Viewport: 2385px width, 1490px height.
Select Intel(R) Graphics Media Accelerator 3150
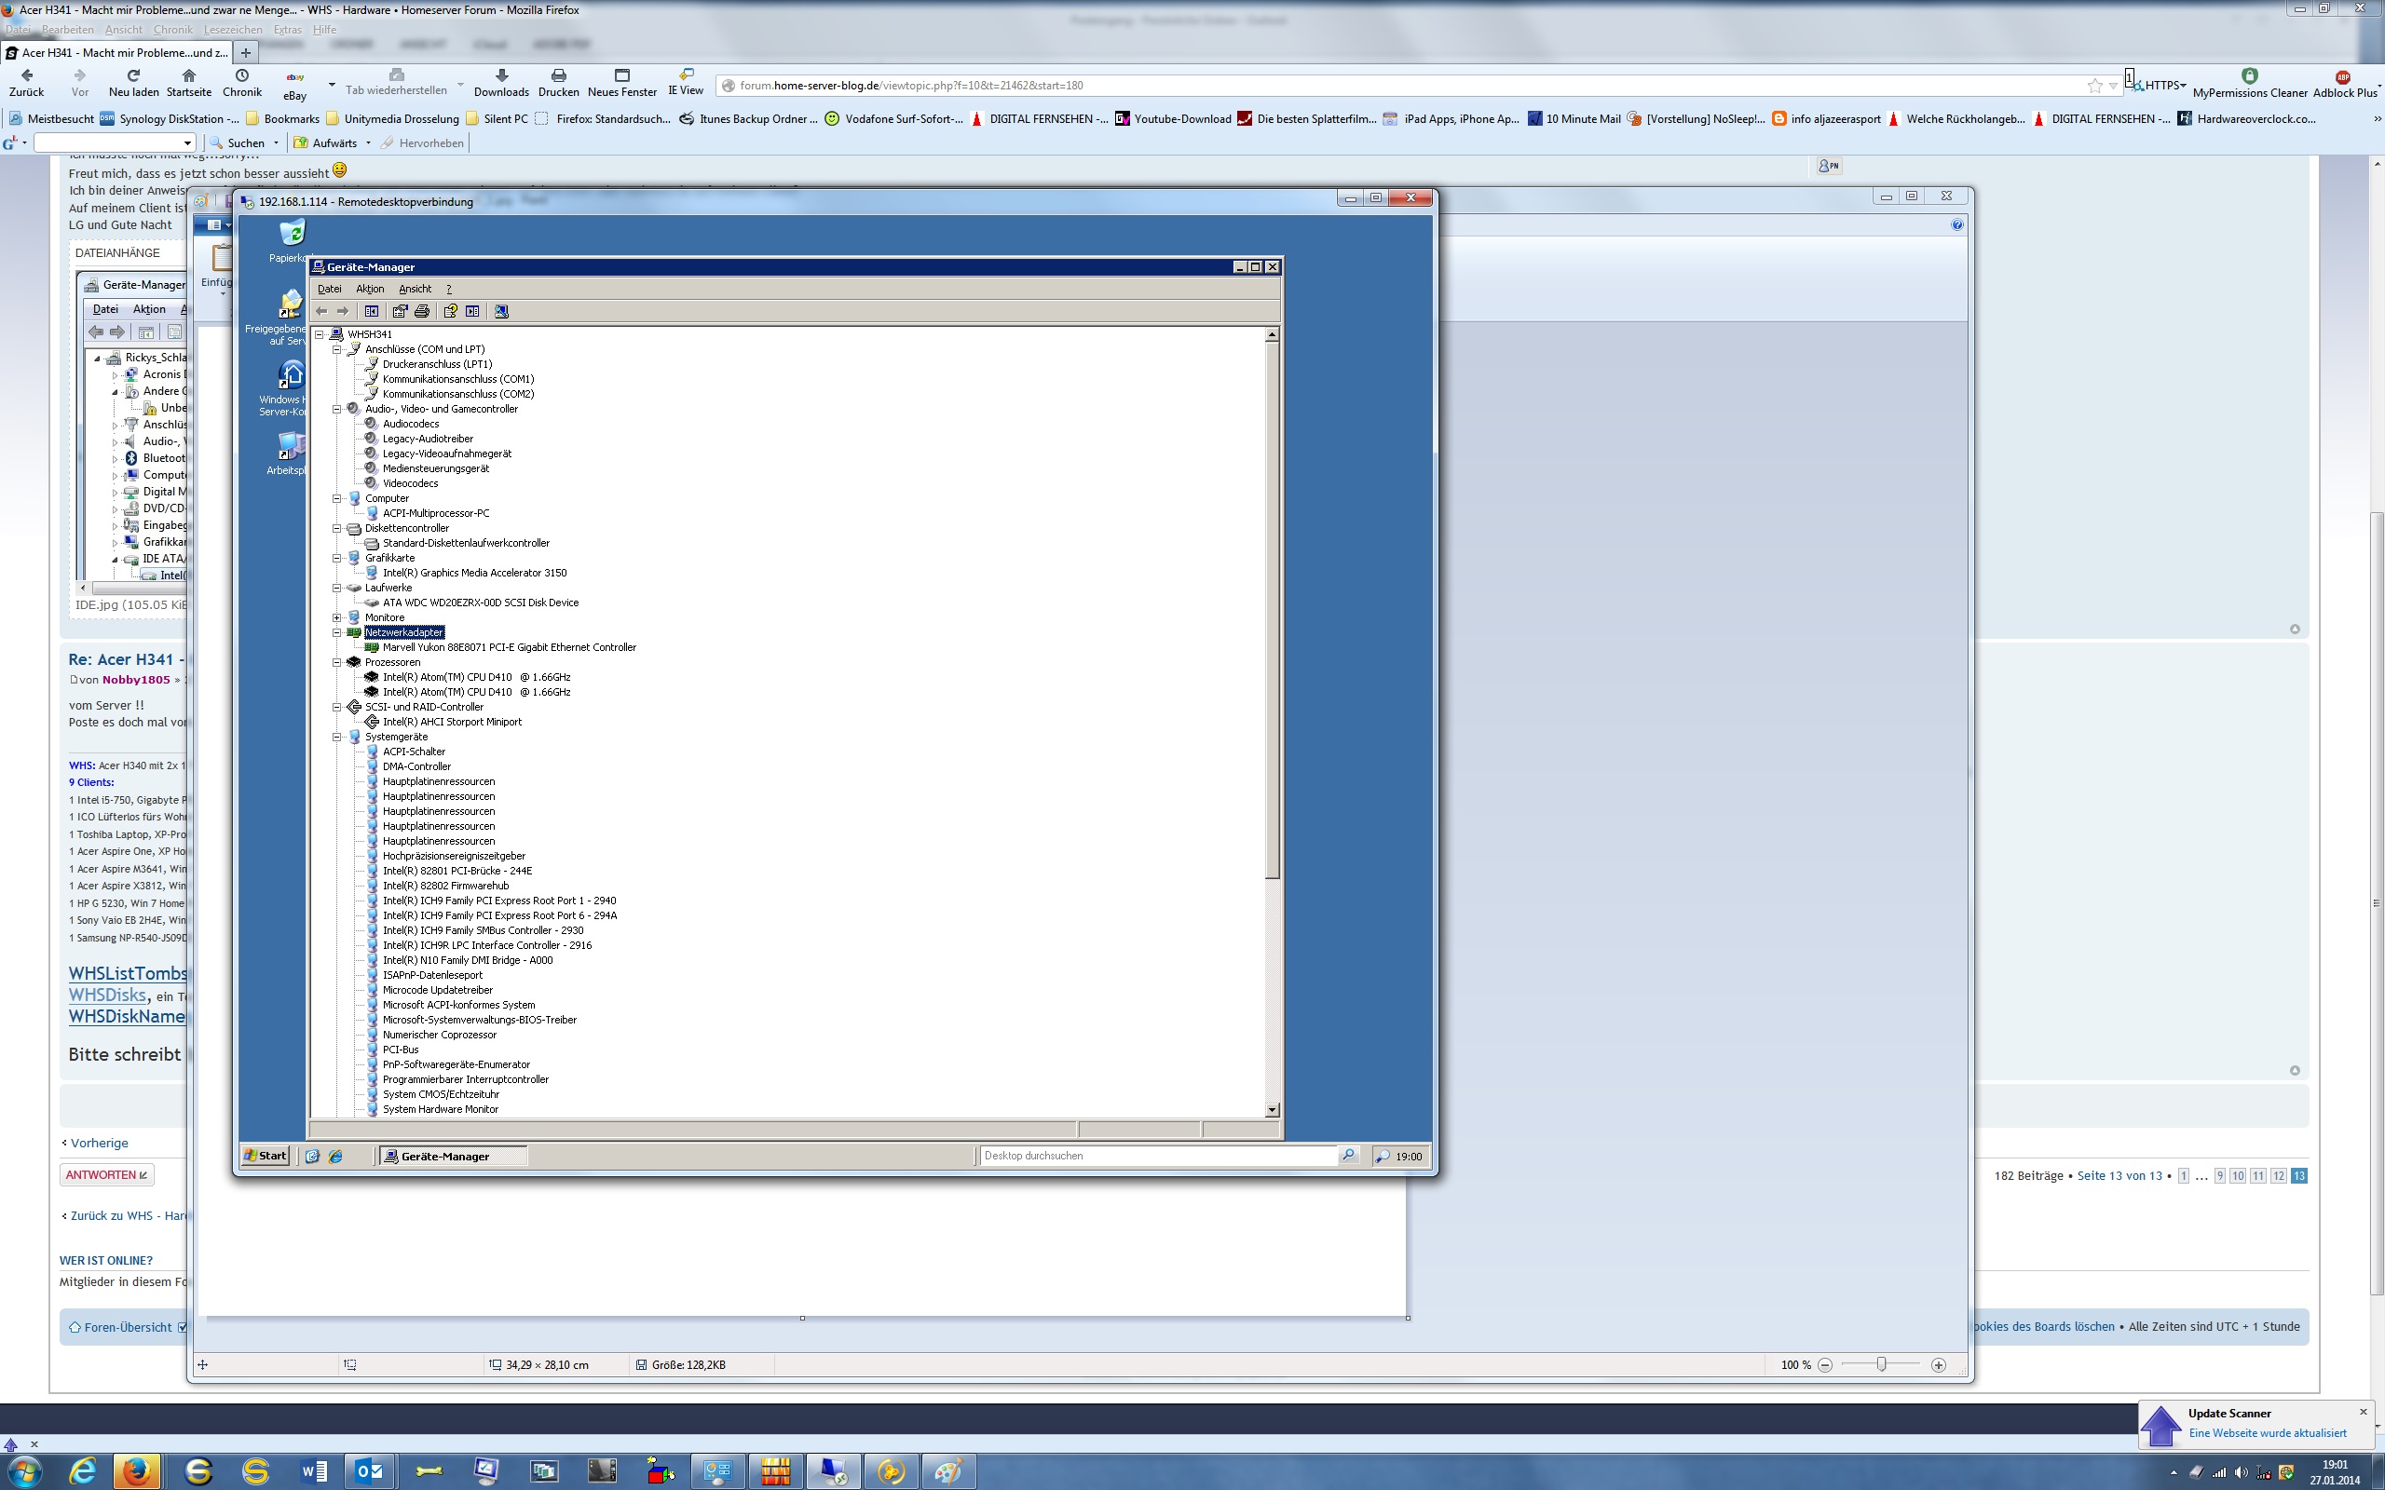[x=474, y=573]
